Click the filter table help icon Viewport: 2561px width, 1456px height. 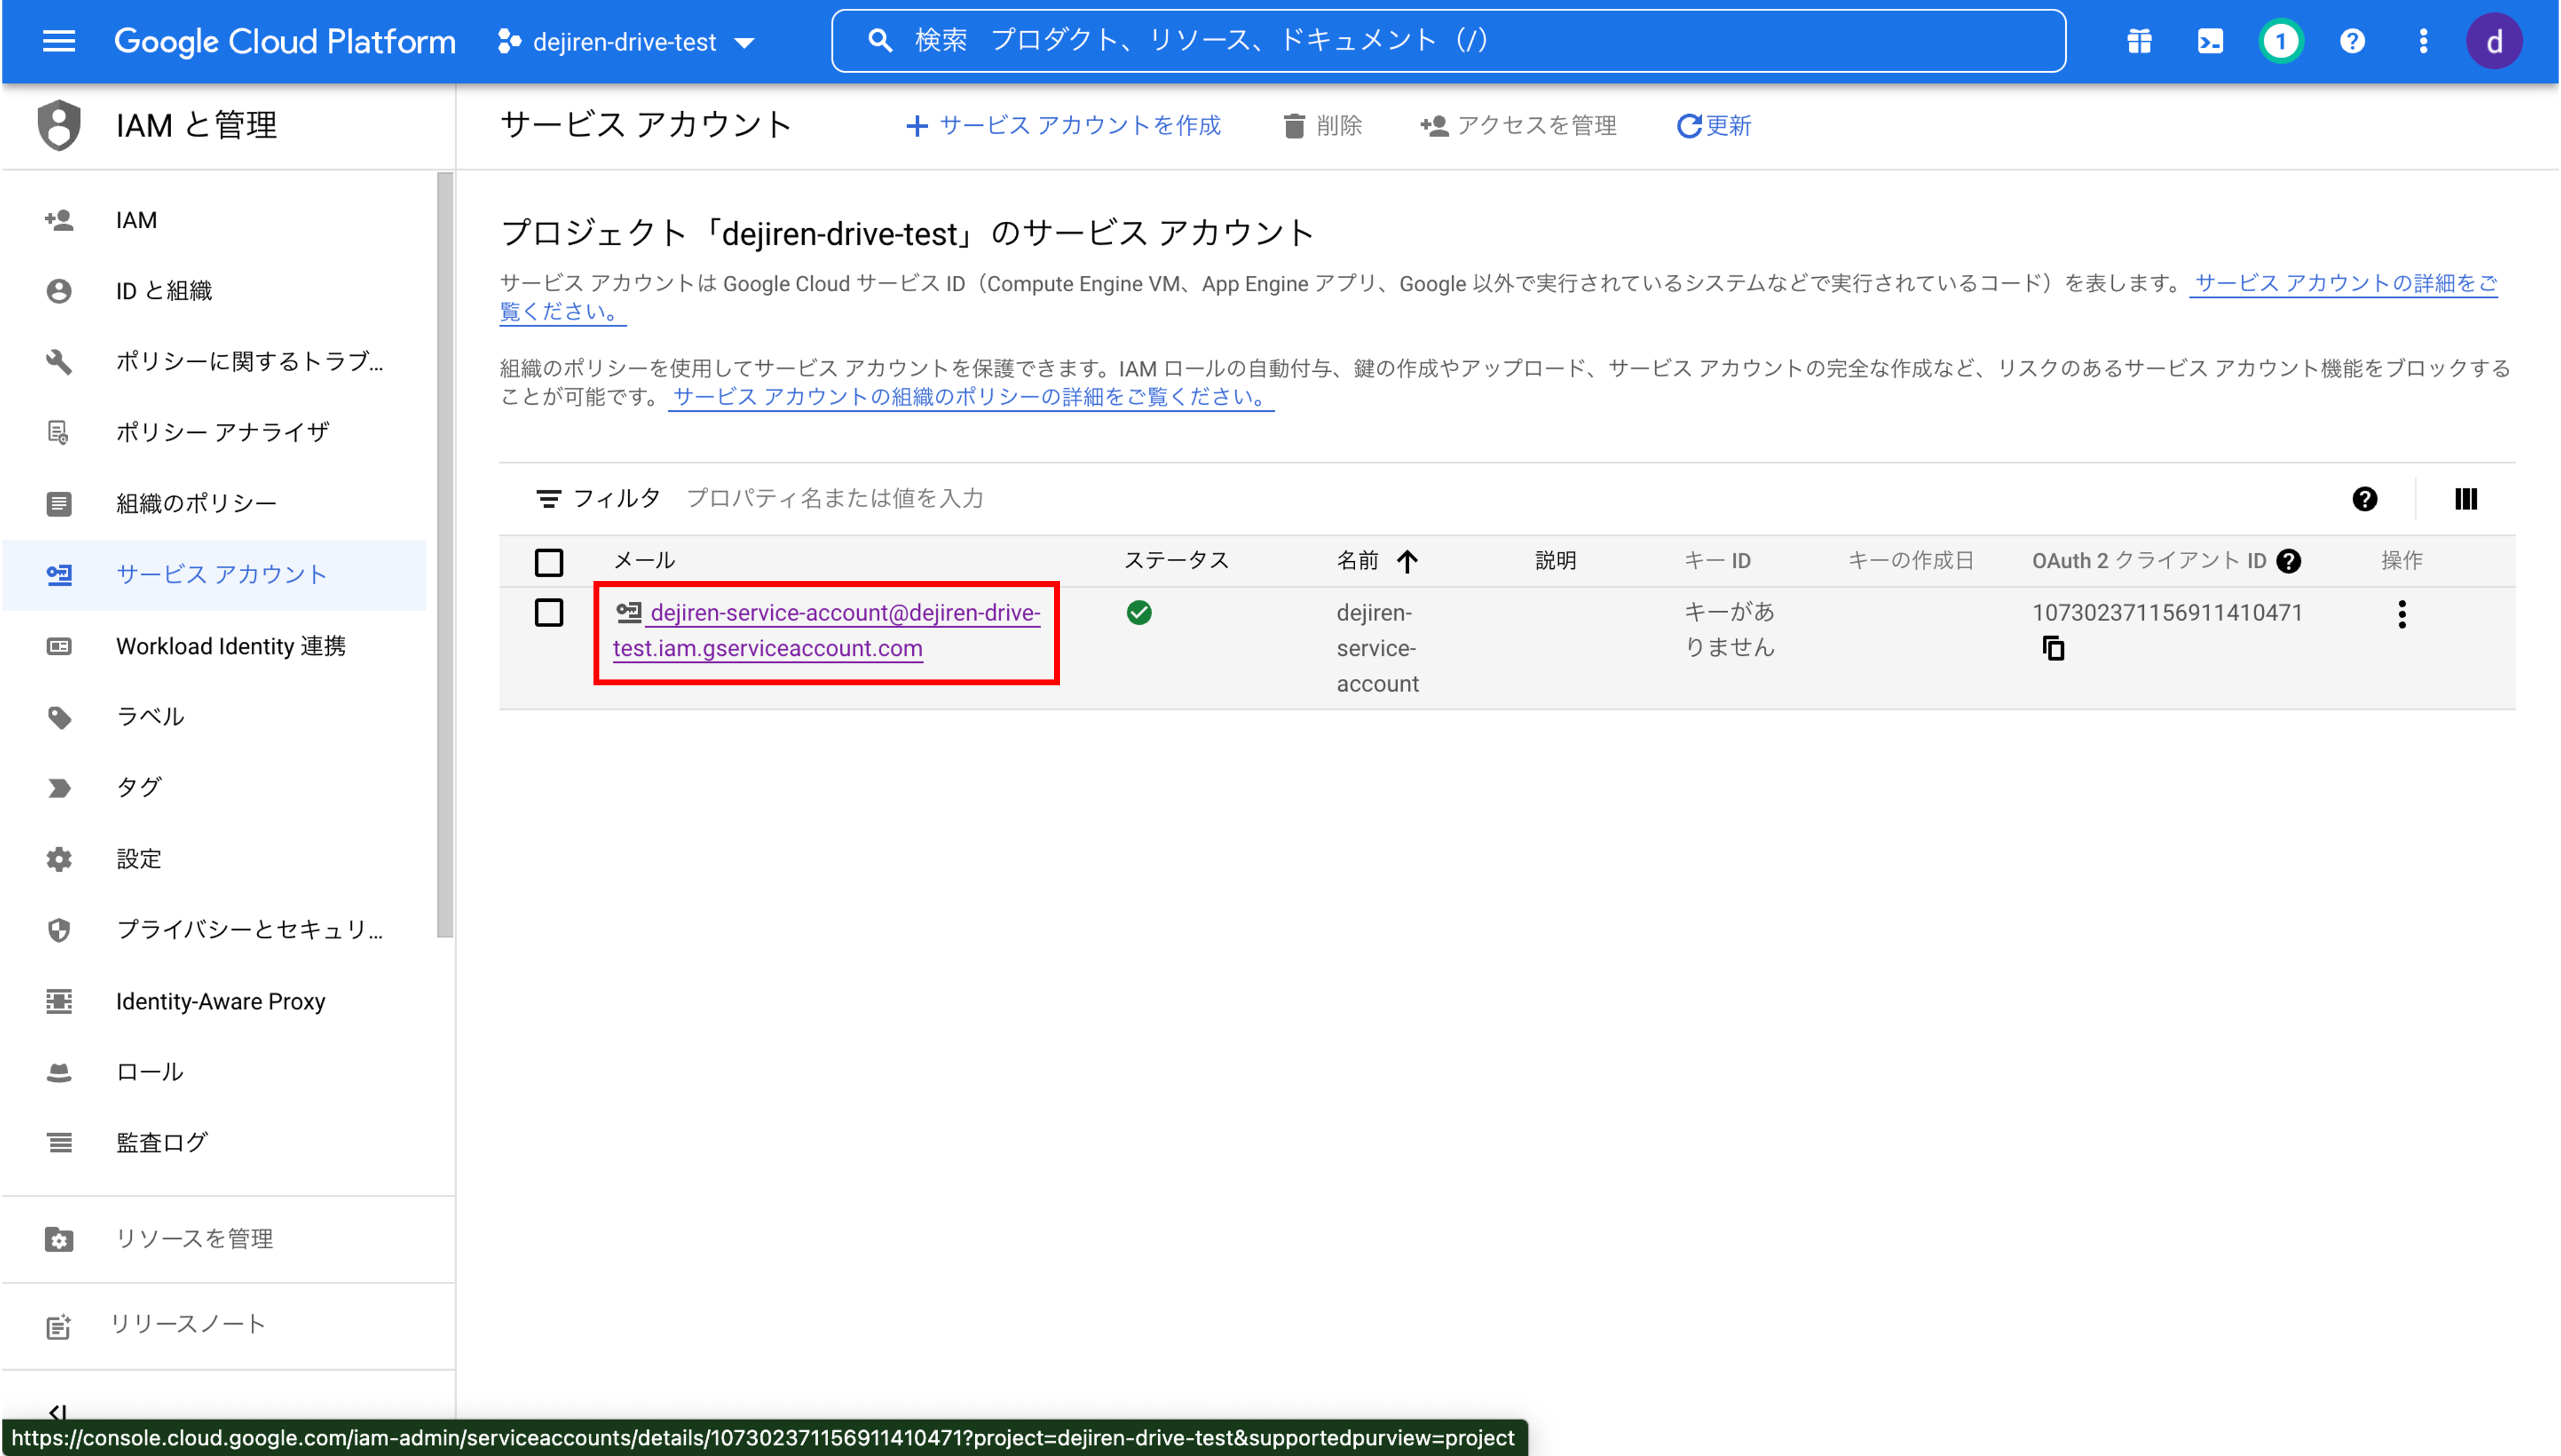coord(2364,499)
